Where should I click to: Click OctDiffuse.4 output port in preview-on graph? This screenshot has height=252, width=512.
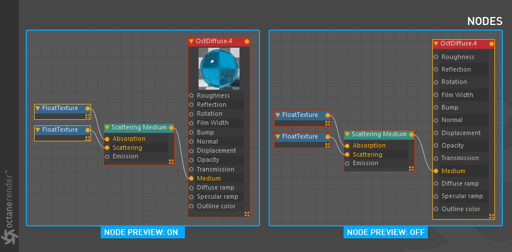[x=247, y=41]
